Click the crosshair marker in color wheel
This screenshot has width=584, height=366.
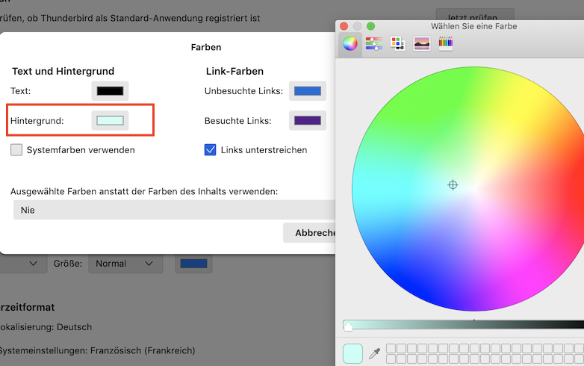453,184
